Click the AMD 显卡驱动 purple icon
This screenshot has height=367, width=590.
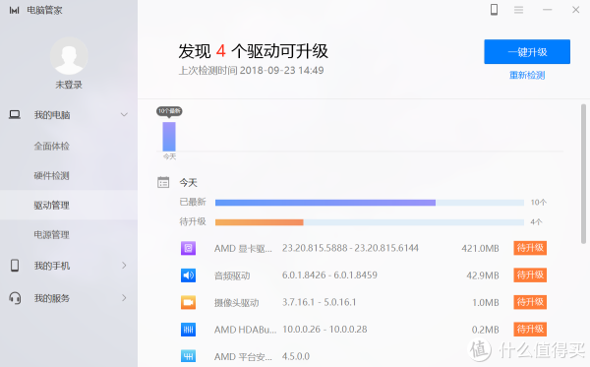click(188, 248)
